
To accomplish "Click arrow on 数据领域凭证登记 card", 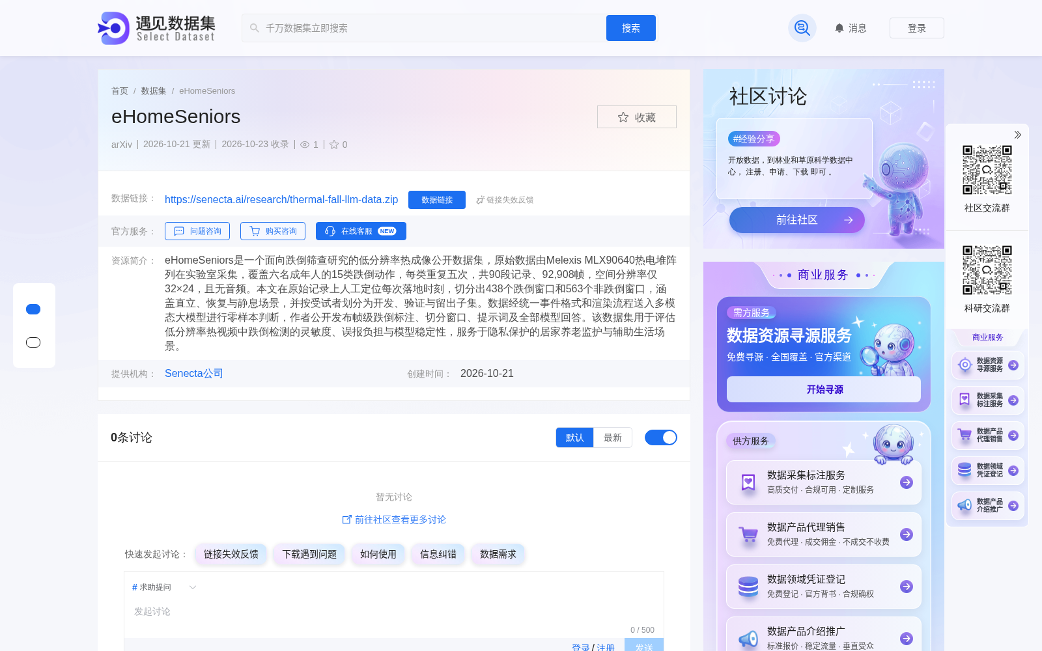I will point(907,587).
